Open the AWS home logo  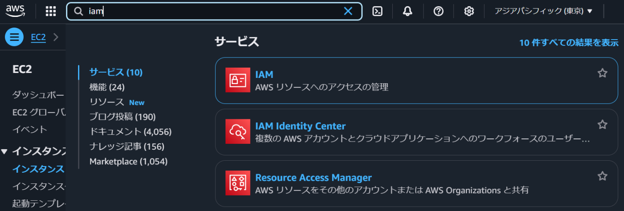15,11
